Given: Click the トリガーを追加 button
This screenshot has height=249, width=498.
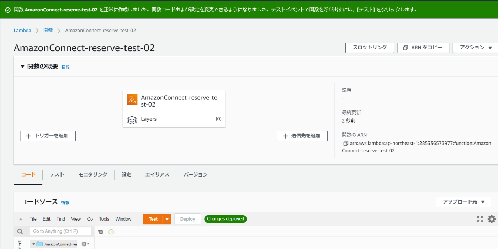Looking at the screenshot, I should 48,136.
